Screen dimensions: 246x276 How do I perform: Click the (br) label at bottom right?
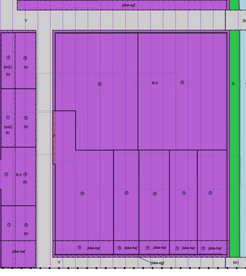[x=235, y=262]
